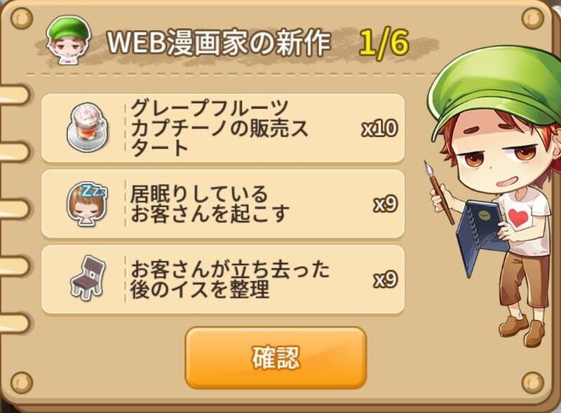
Task: Select the グレープフルーツカプチーノ quest row
Action: tap(223, 128)
